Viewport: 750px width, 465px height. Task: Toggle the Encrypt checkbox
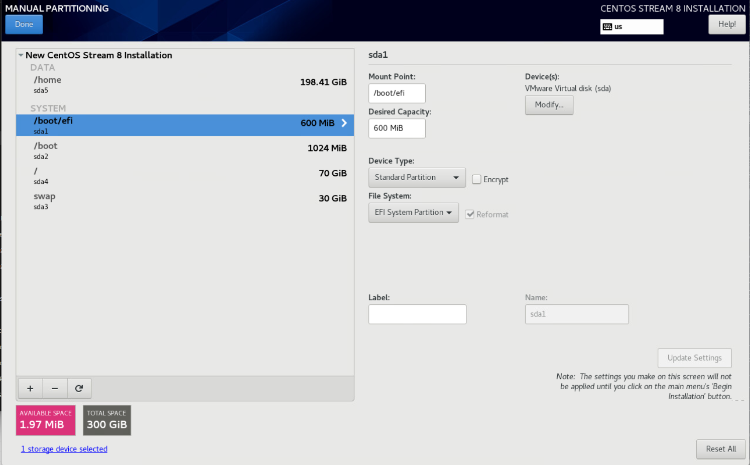coord(476,179)
